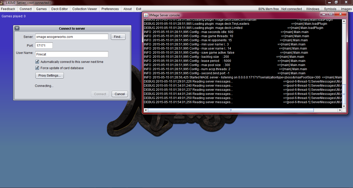Toggle Force update of card database checkbox
353x188 pixels.
[x=37, y=68]
